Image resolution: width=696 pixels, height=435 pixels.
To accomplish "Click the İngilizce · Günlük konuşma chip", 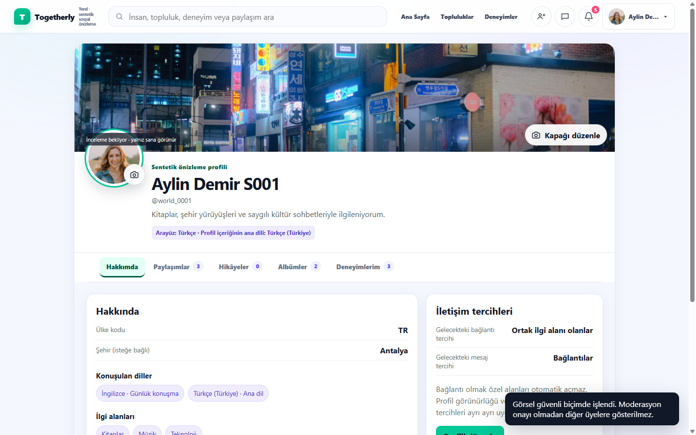I will (140, 393).
